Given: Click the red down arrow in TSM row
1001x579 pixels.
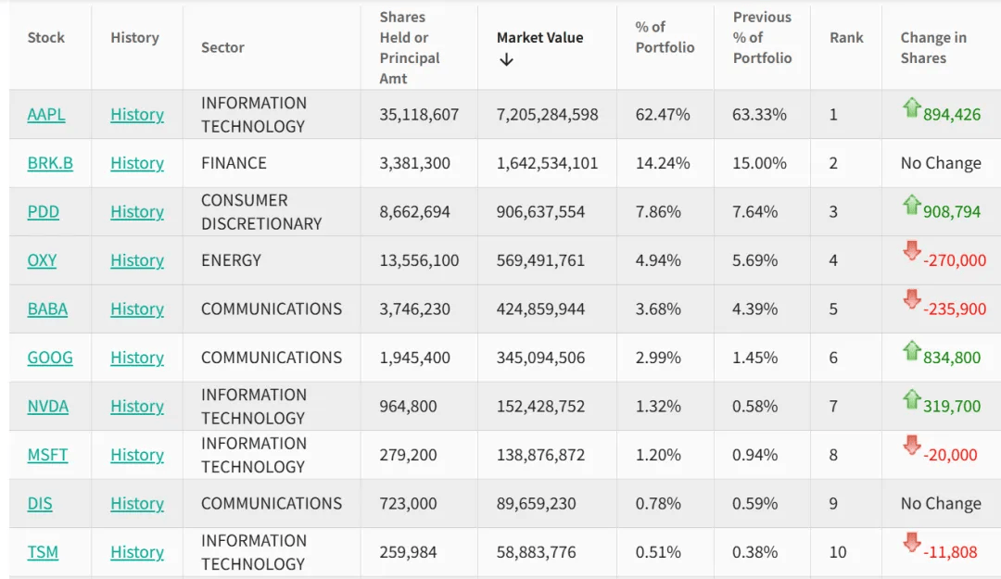Looking at the screenshot, I should 911,543.
